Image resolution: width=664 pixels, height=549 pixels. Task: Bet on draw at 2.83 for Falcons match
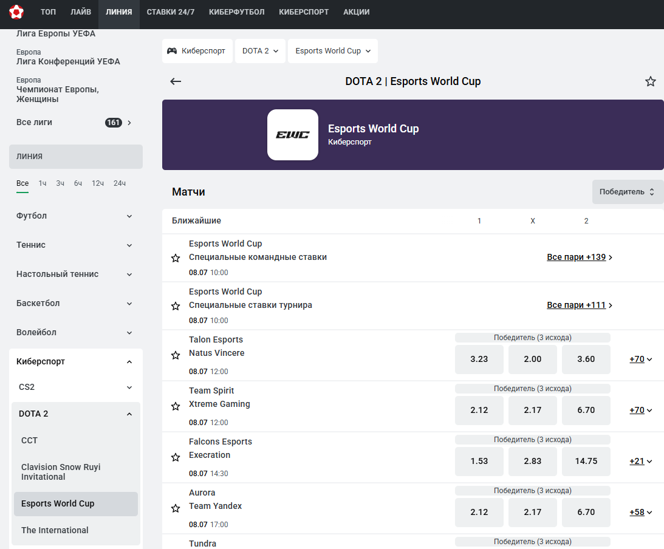coord(532,461)
